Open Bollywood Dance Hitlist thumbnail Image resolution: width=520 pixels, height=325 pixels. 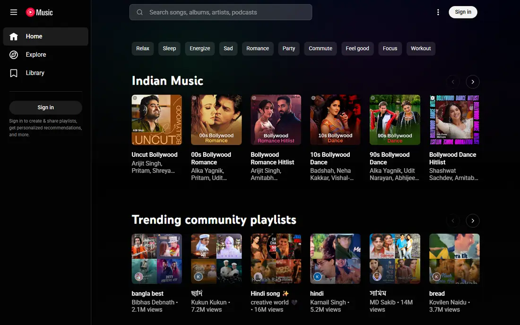coord(454,120)
